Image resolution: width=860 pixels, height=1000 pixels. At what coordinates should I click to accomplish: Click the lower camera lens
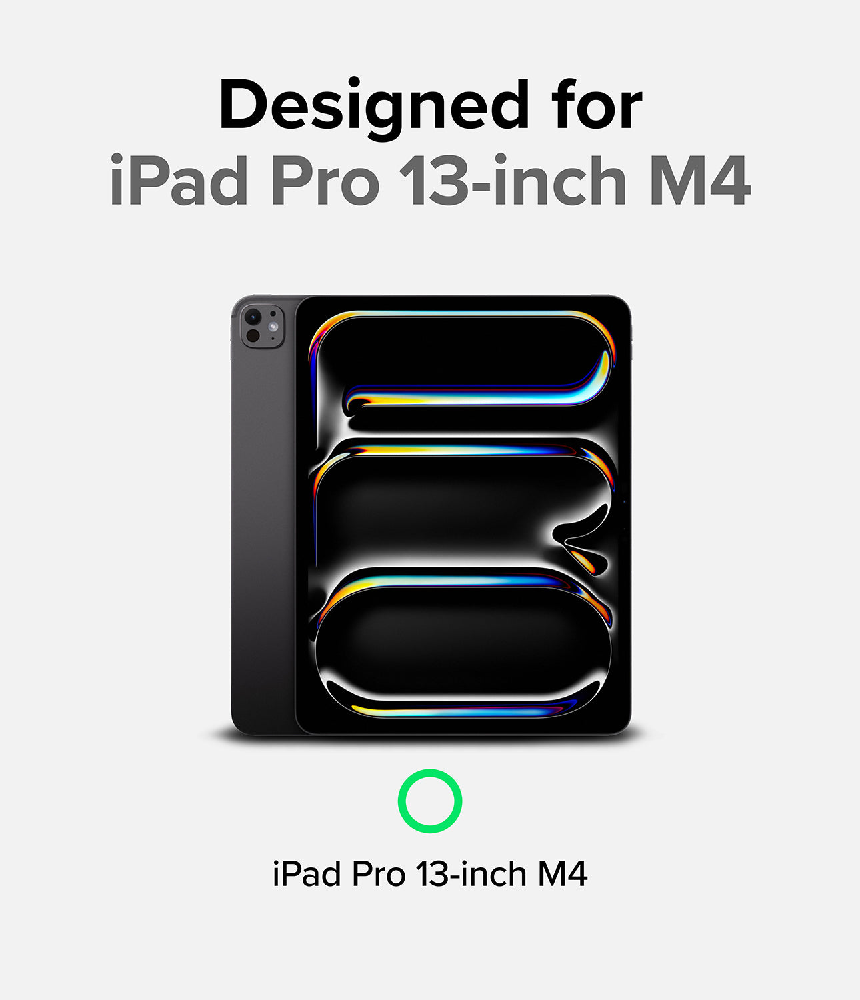coord(253,335)
